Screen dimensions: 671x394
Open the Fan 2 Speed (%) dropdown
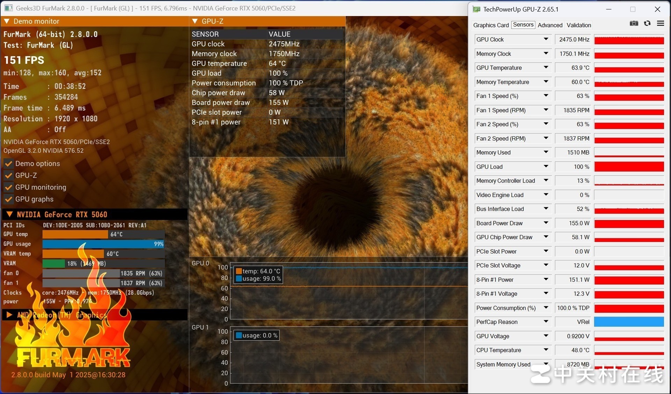546,124
